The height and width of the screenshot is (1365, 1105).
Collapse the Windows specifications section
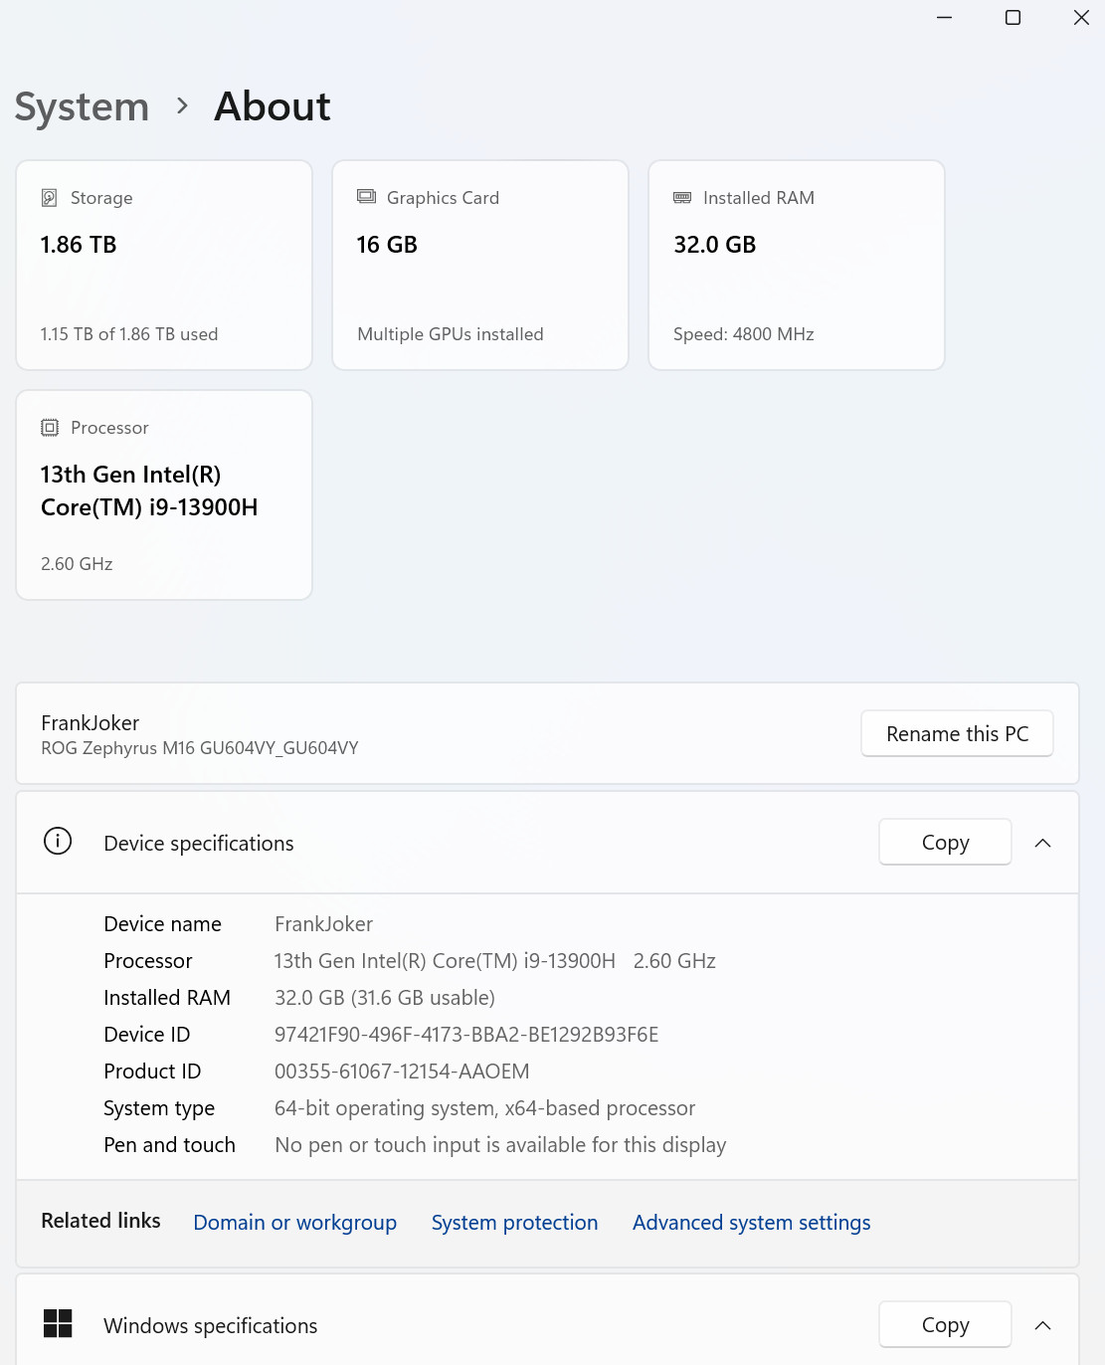click(x=1042, y=1325)
